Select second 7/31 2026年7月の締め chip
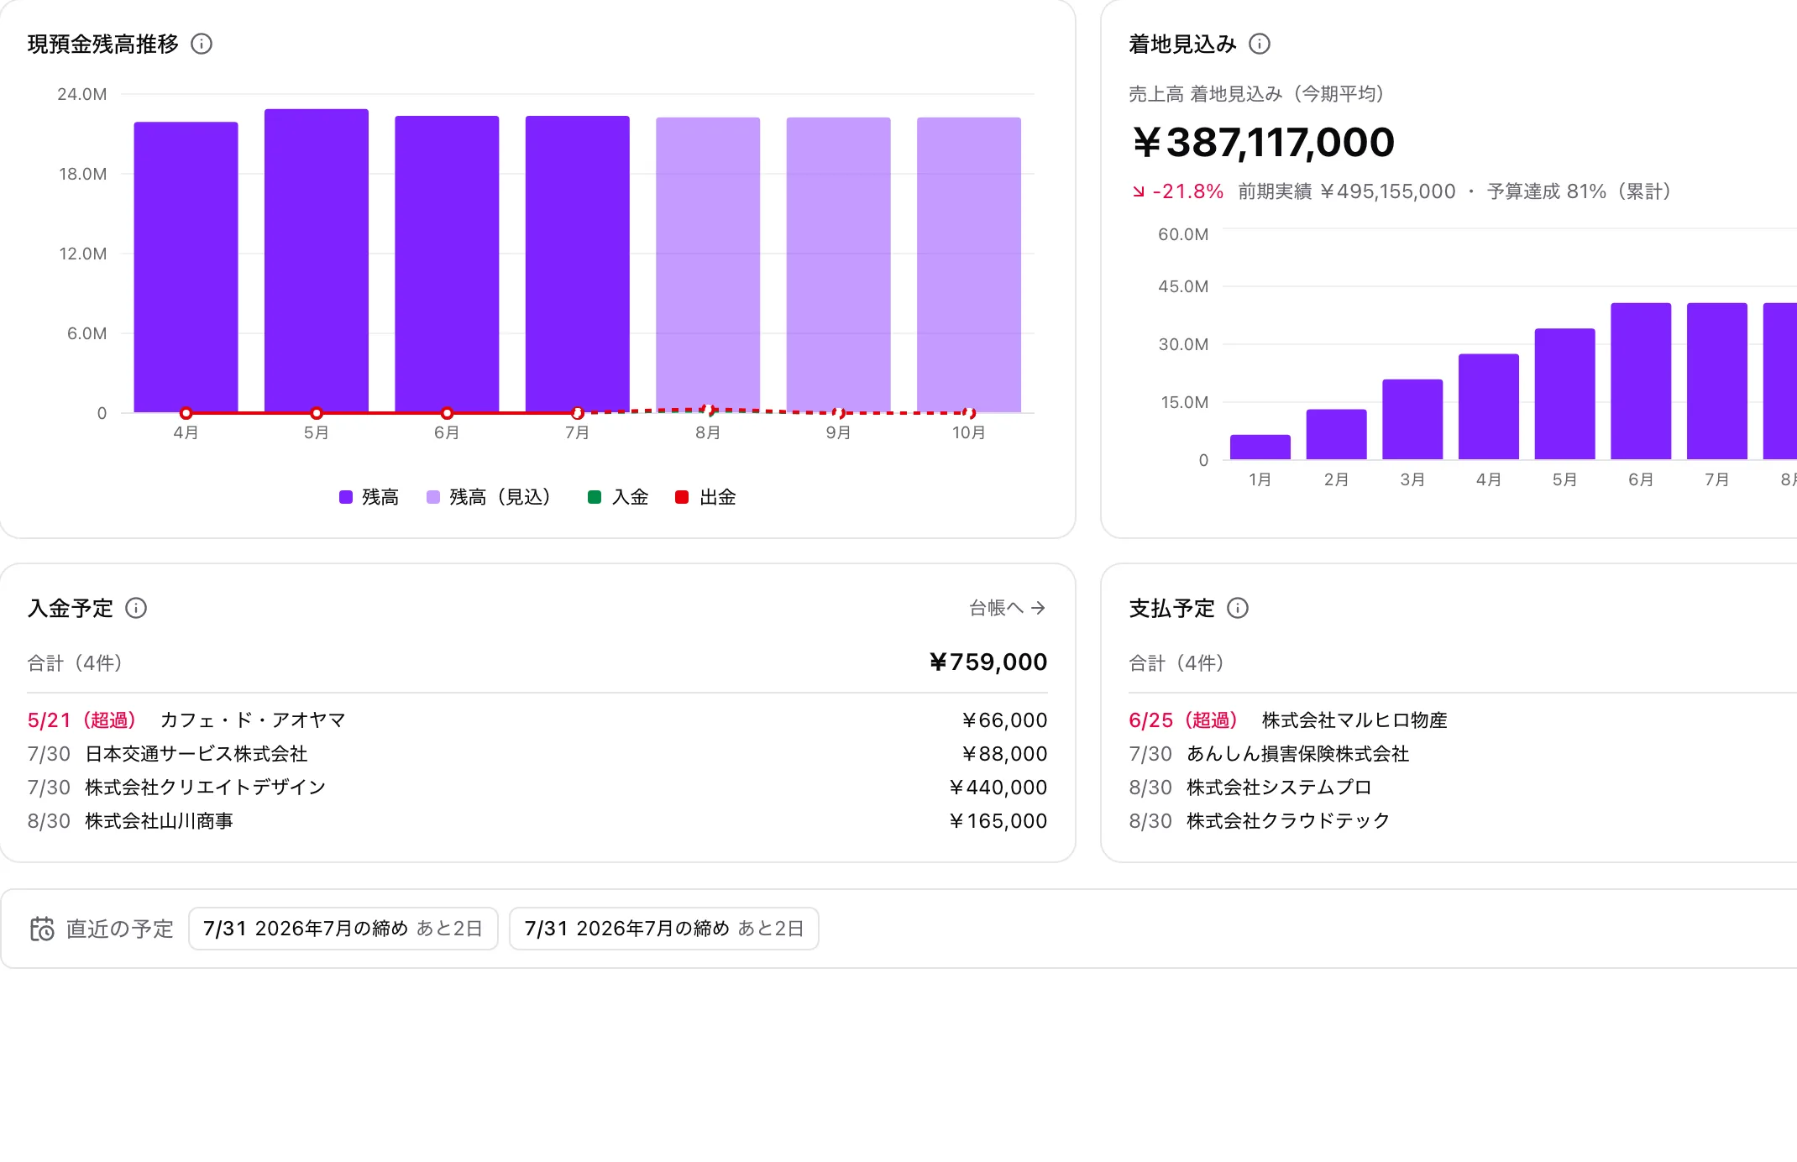 click(664, 929)
